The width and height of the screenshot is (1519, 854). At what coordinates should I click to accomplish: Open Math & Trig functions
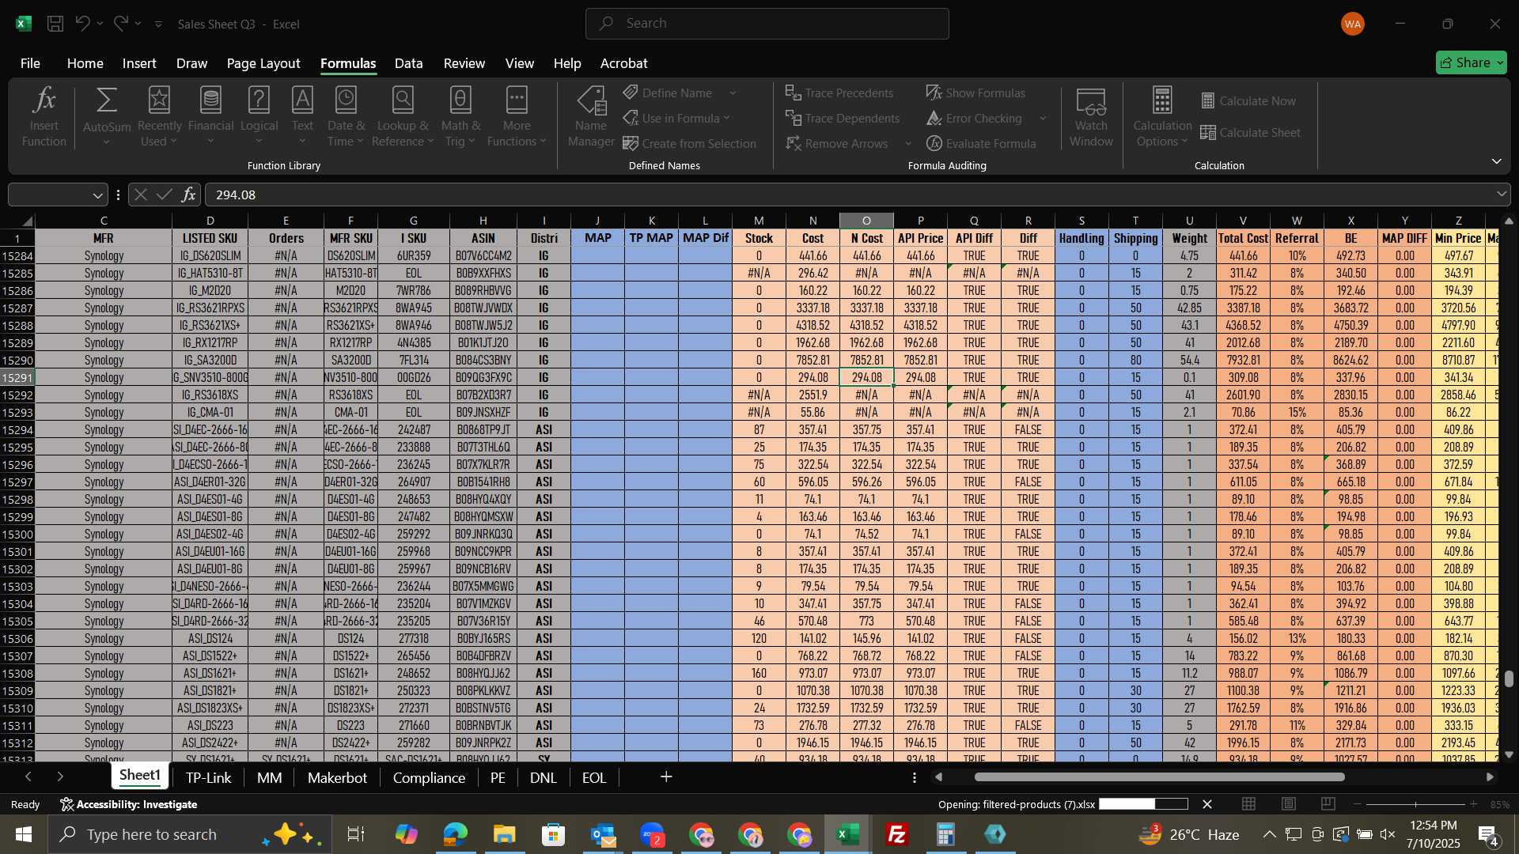tap(460, 117)
